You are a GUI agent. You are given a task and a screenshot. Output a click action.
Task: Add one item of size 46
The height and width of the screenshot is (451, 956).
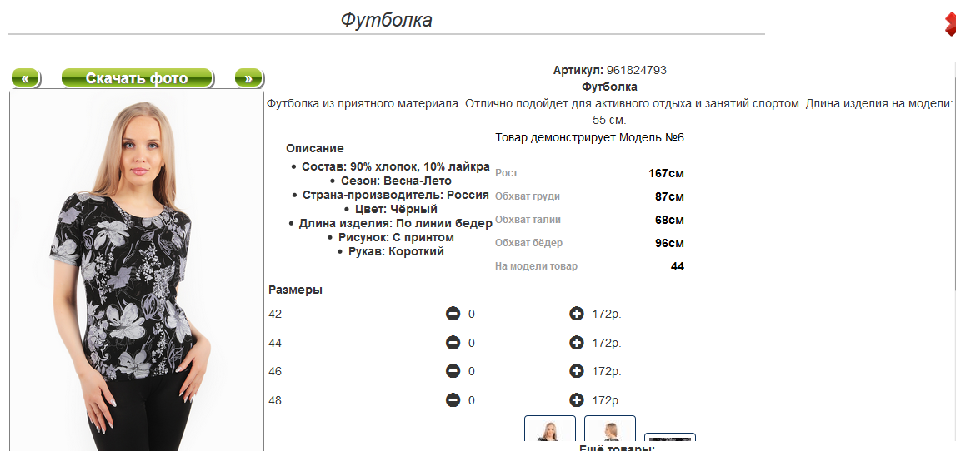click(x=577, y=371)
